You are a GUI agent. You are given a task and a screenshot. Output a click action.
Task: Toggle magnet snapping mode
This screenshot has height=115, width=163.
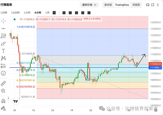4,101
